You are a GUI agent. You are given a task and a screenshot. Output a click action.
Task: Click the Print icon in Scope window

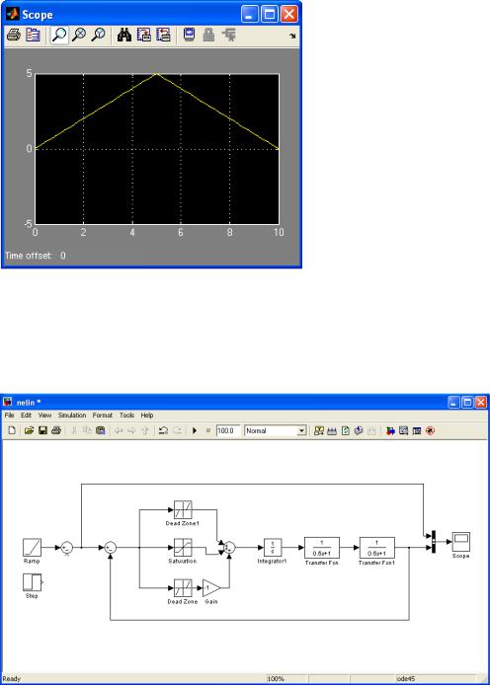(x=14, y=35)
